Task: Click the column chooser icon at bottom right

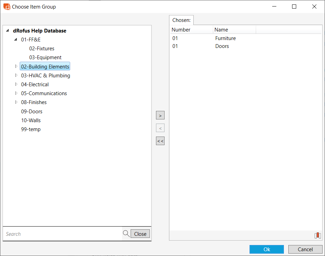Action: (317, 235)
